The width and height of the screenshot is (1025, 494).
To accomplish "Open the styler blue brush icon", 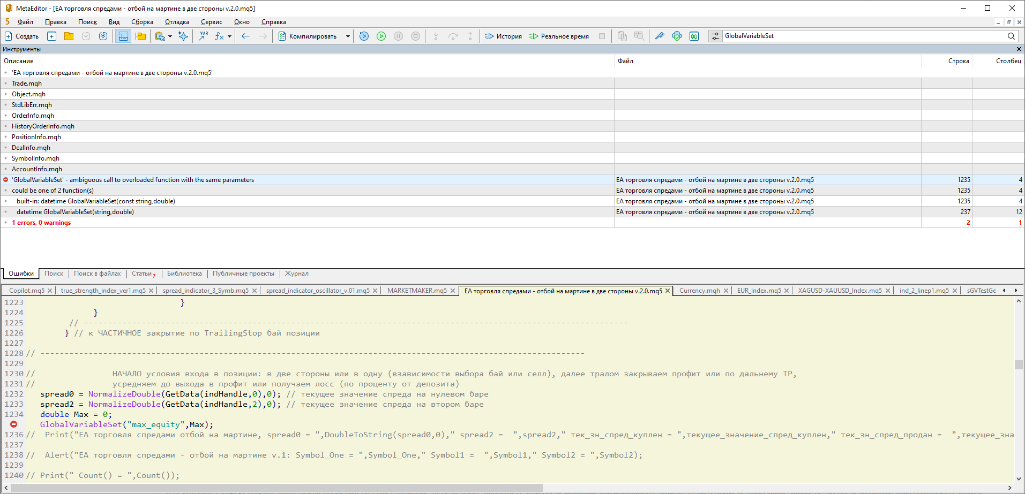I will coord(660,36).
